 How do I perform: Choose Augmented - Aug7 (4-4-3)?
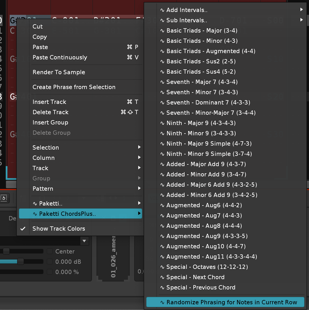coord(204,216)
